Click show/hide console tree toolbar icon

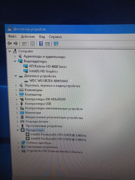tap(24, 44)
